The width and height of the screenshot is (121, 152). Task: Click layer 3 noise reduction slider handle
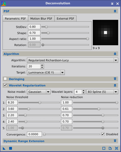[x=103, y=115]
